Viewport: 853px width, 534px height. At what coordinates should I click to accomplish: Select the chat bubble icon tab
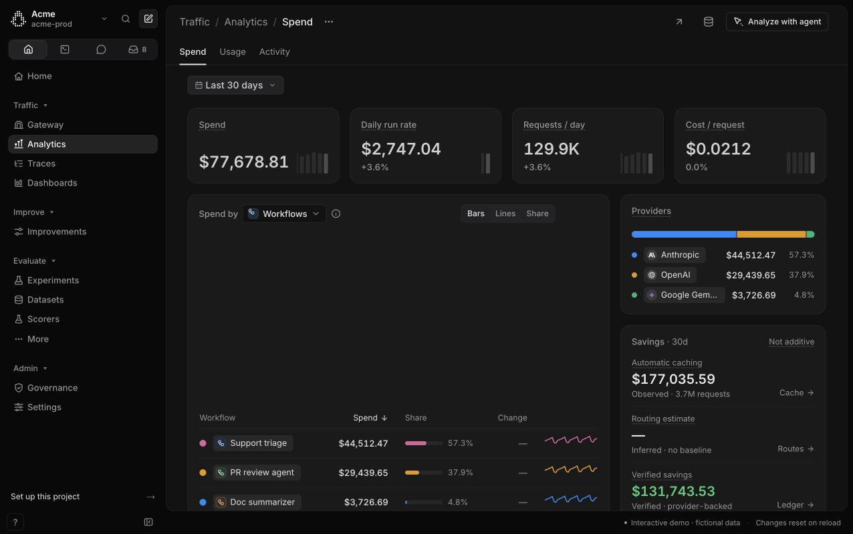click(101, 49)
